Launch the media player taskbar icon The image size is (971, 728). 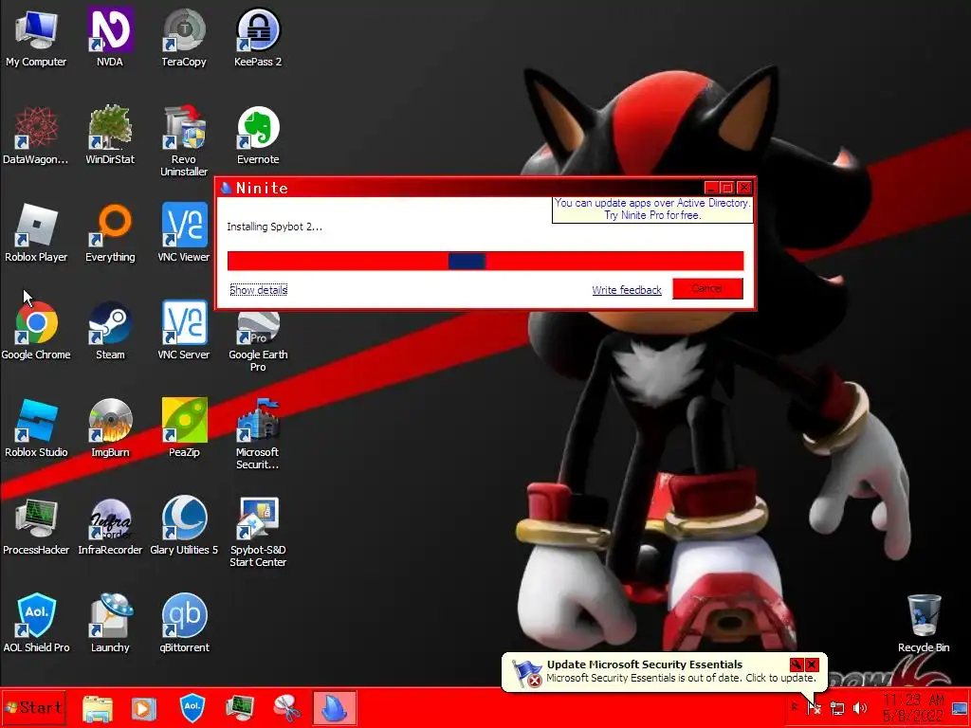point(144,708)
